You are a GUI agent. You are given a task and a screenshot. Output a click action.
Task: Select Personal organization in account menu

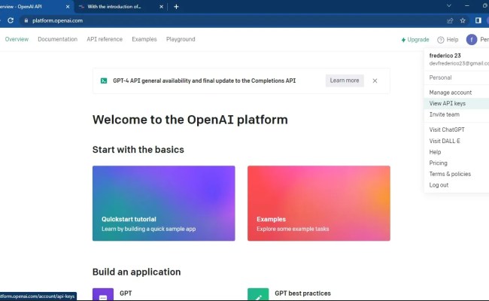(x=457, y=78)
